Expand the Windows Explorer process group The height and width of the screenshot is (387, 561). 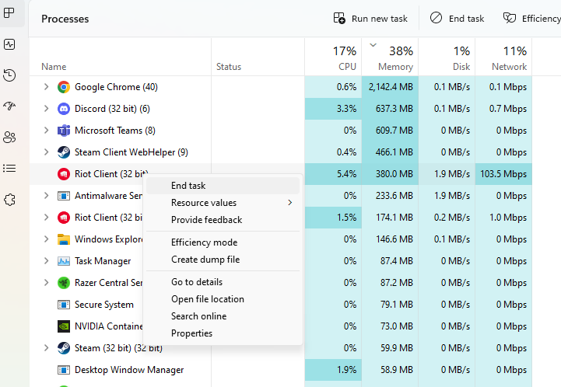point(46,239)
